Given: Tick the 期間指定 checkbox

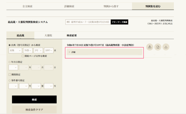Looking at the screenshot, I should (10, 74).
